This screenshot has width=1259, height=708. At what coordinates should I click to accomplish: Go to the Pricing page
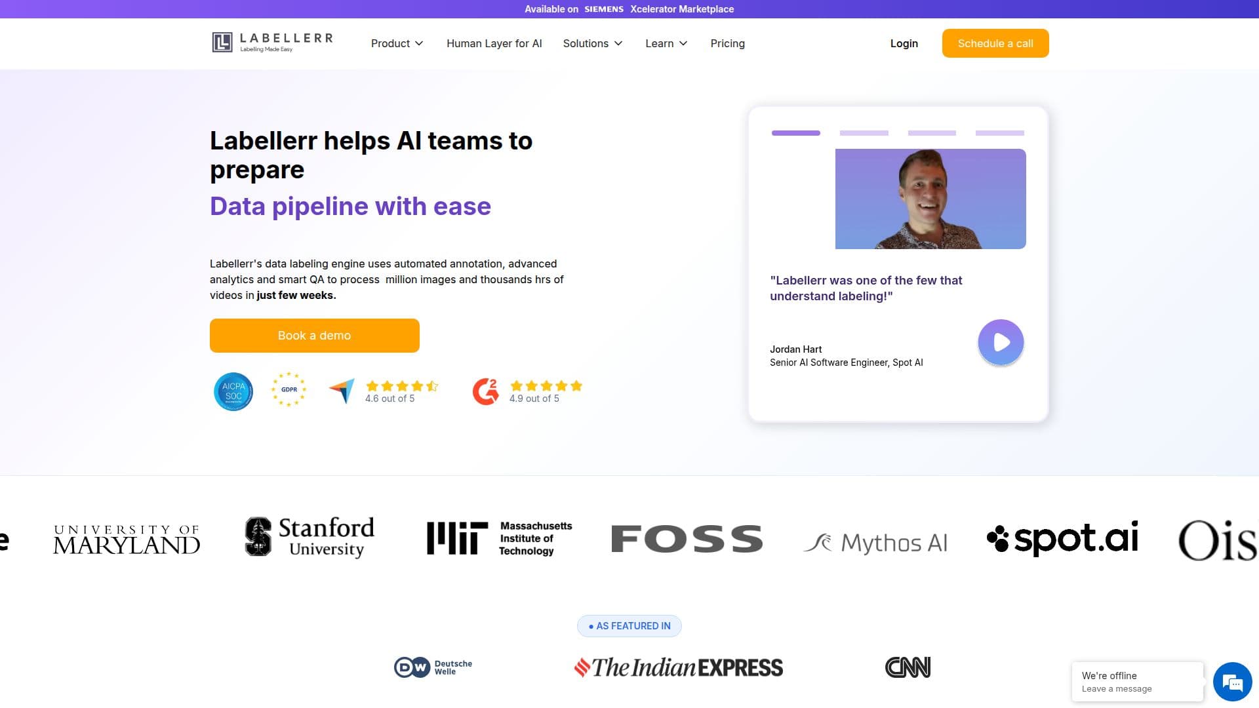(728, 43)
